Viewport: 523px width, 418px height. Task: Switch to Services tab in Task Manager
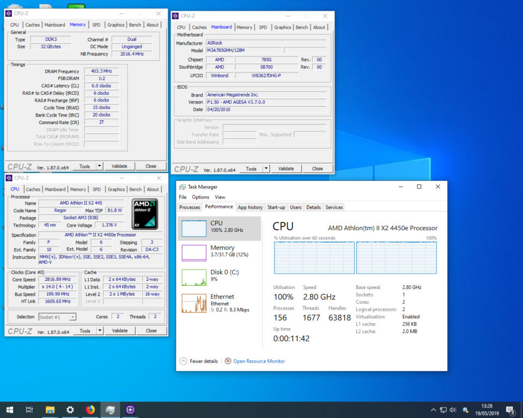click(334, 207)
